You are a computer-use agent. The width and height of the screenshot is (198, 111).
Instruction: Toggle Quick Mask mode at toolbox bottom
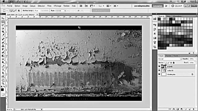pyautogui.click(x=3, y=94)
